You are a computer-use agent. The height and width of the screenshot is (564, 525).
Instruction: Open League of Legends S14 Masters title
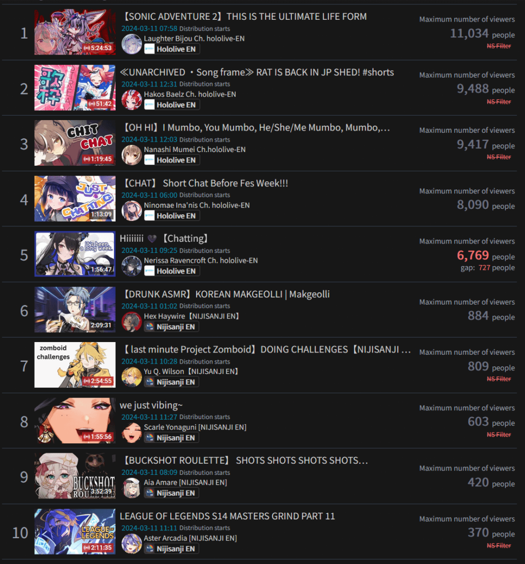tap(228, 516)
